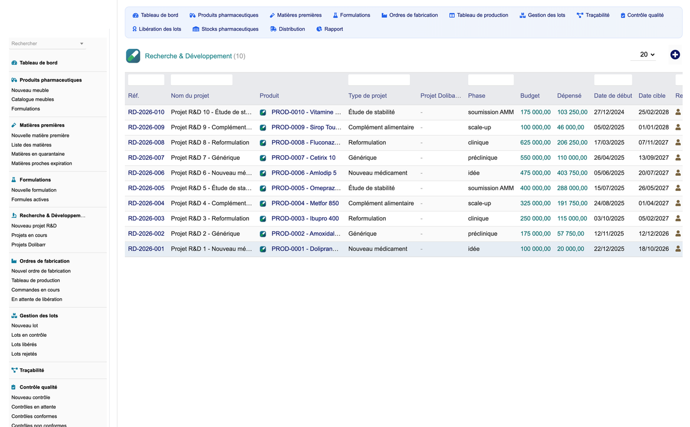Click the Réf. filter input field
Image resolution: width=690 pixels, height=427 pixels.
click(x=146, y=80)
